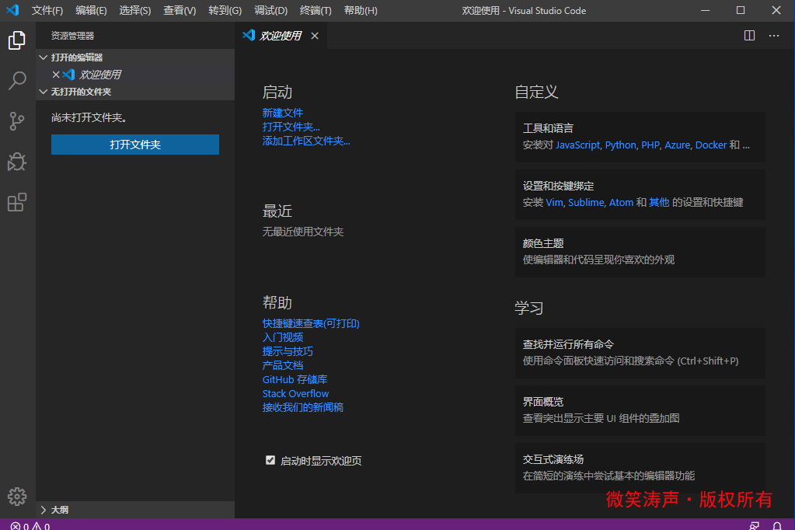The width and height of the screenshot is (795, 530).
Task: Open the 查看(V) menu
Action: 180,11
